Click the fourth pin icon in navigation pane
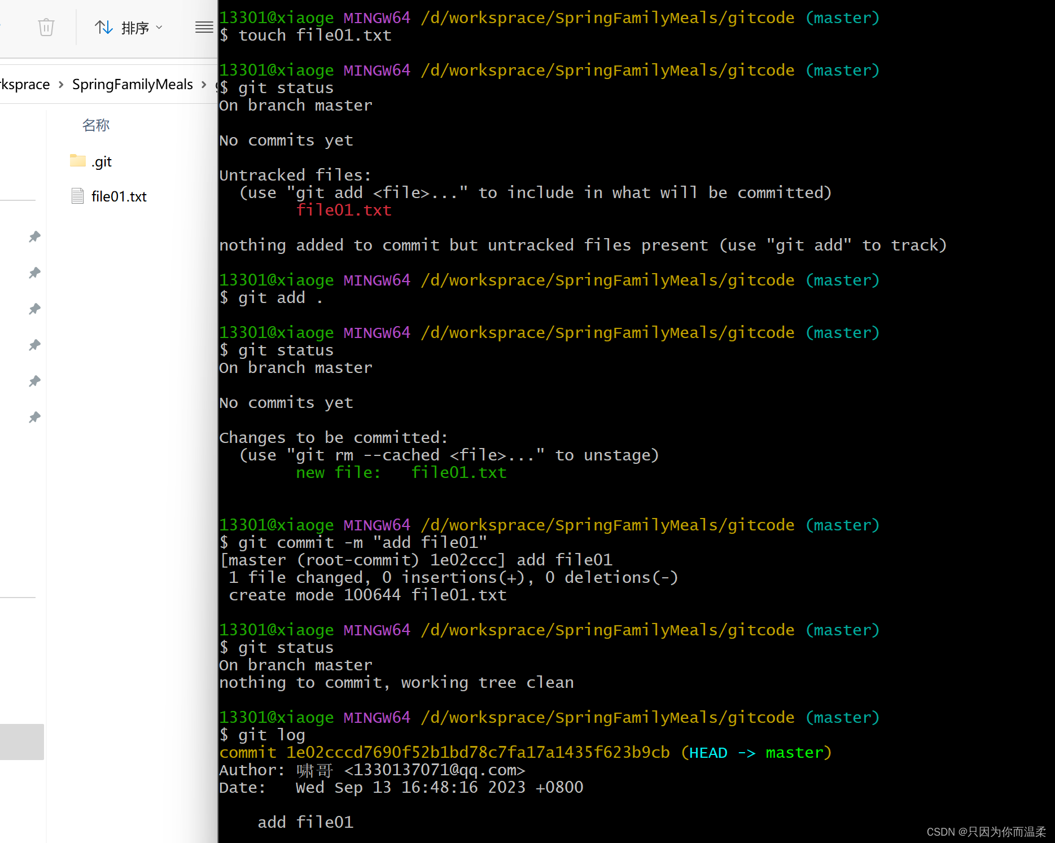The width and height of the screenshot is (1055, 843). coord(35,345)
